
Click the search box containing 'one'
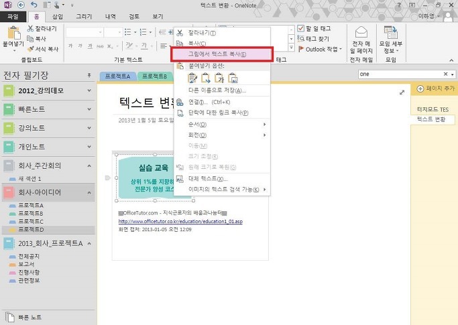pyautogui.click(x=399, y=74)
